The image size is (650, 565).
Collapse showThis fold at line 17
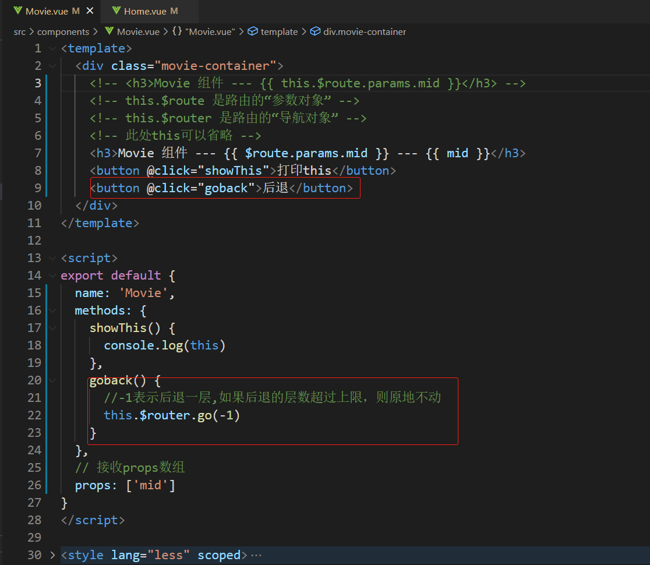(52, 328)
